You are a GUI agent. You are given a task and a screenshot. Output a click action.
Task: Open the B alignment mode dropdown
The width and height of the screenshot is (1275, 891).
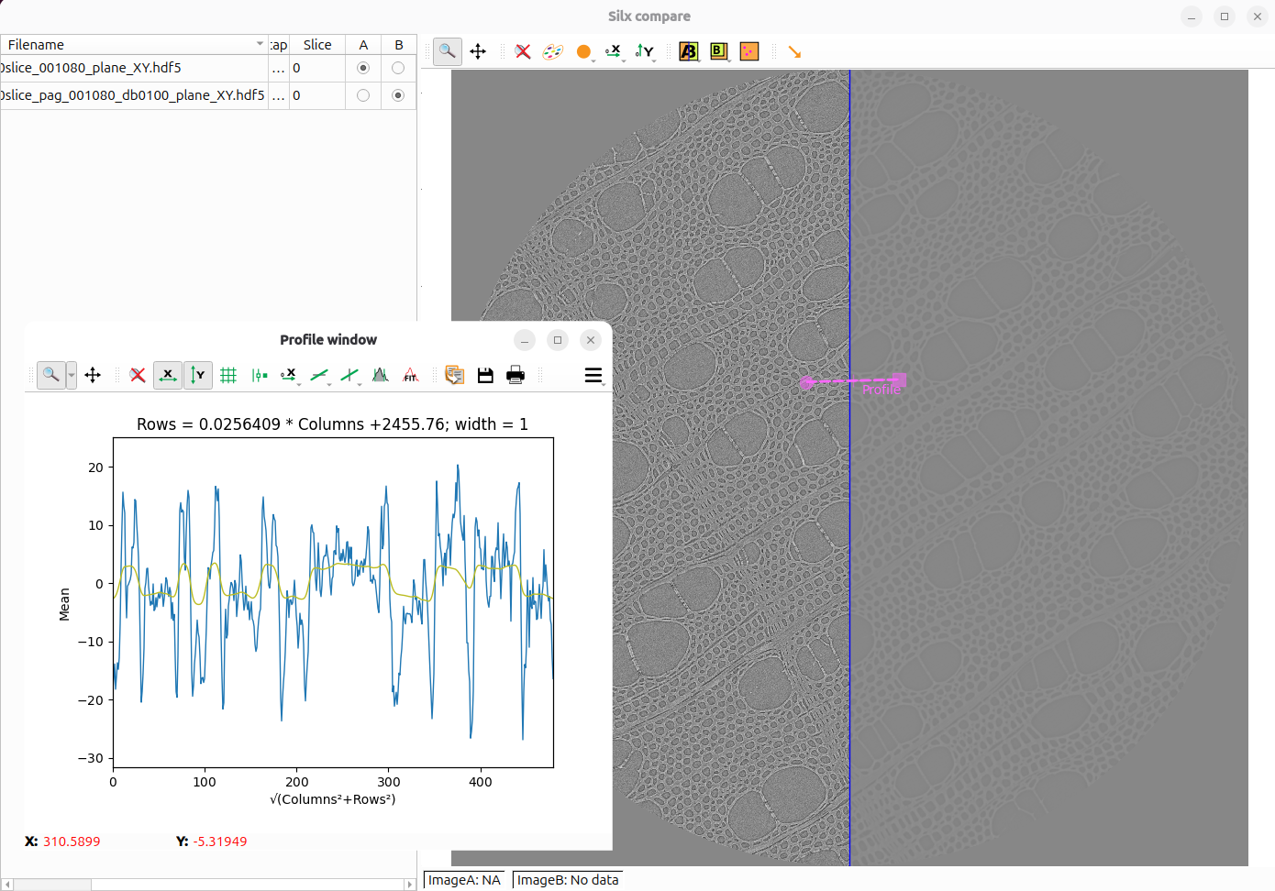tap(719, 52)
